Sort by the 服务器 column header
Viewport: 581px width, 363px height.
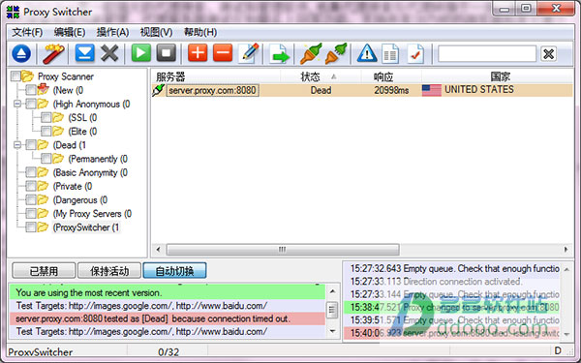215,76
